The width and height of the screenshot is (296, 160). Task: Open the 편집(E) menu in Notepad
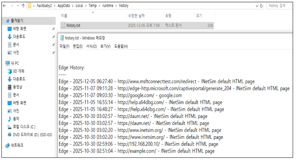tap(78, 46)
